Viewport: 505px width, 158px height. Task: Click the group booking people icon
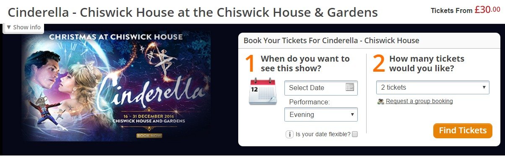pos(381,101)
